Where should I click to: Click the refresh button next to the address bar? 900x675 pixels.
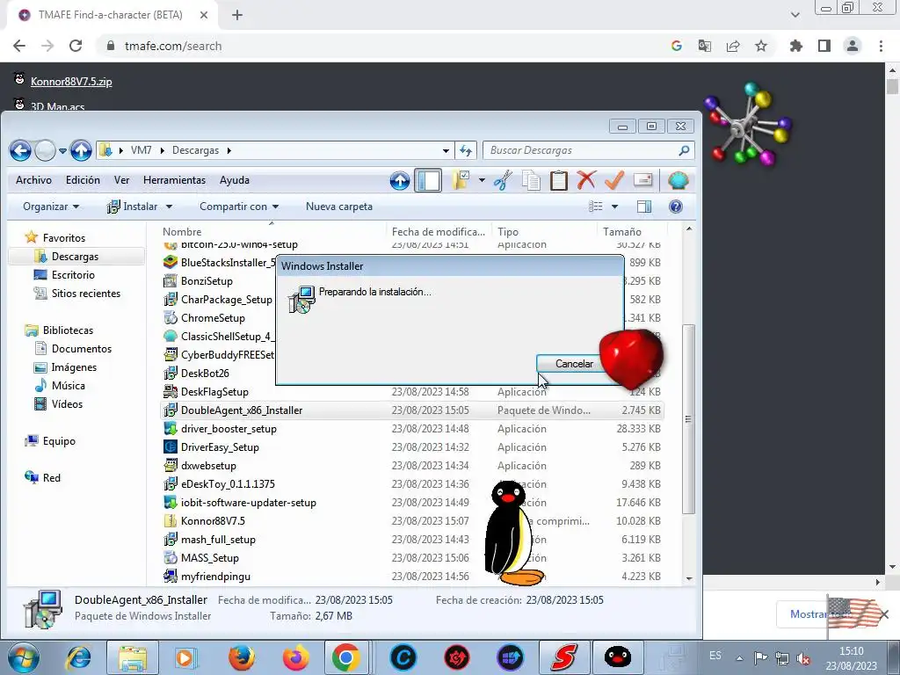[466, 150]
